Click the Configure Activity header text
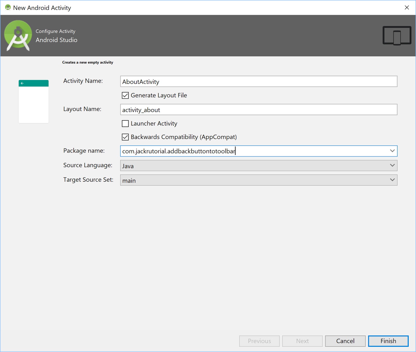Screen dimensions: 416x352 [x=55, y=31]
